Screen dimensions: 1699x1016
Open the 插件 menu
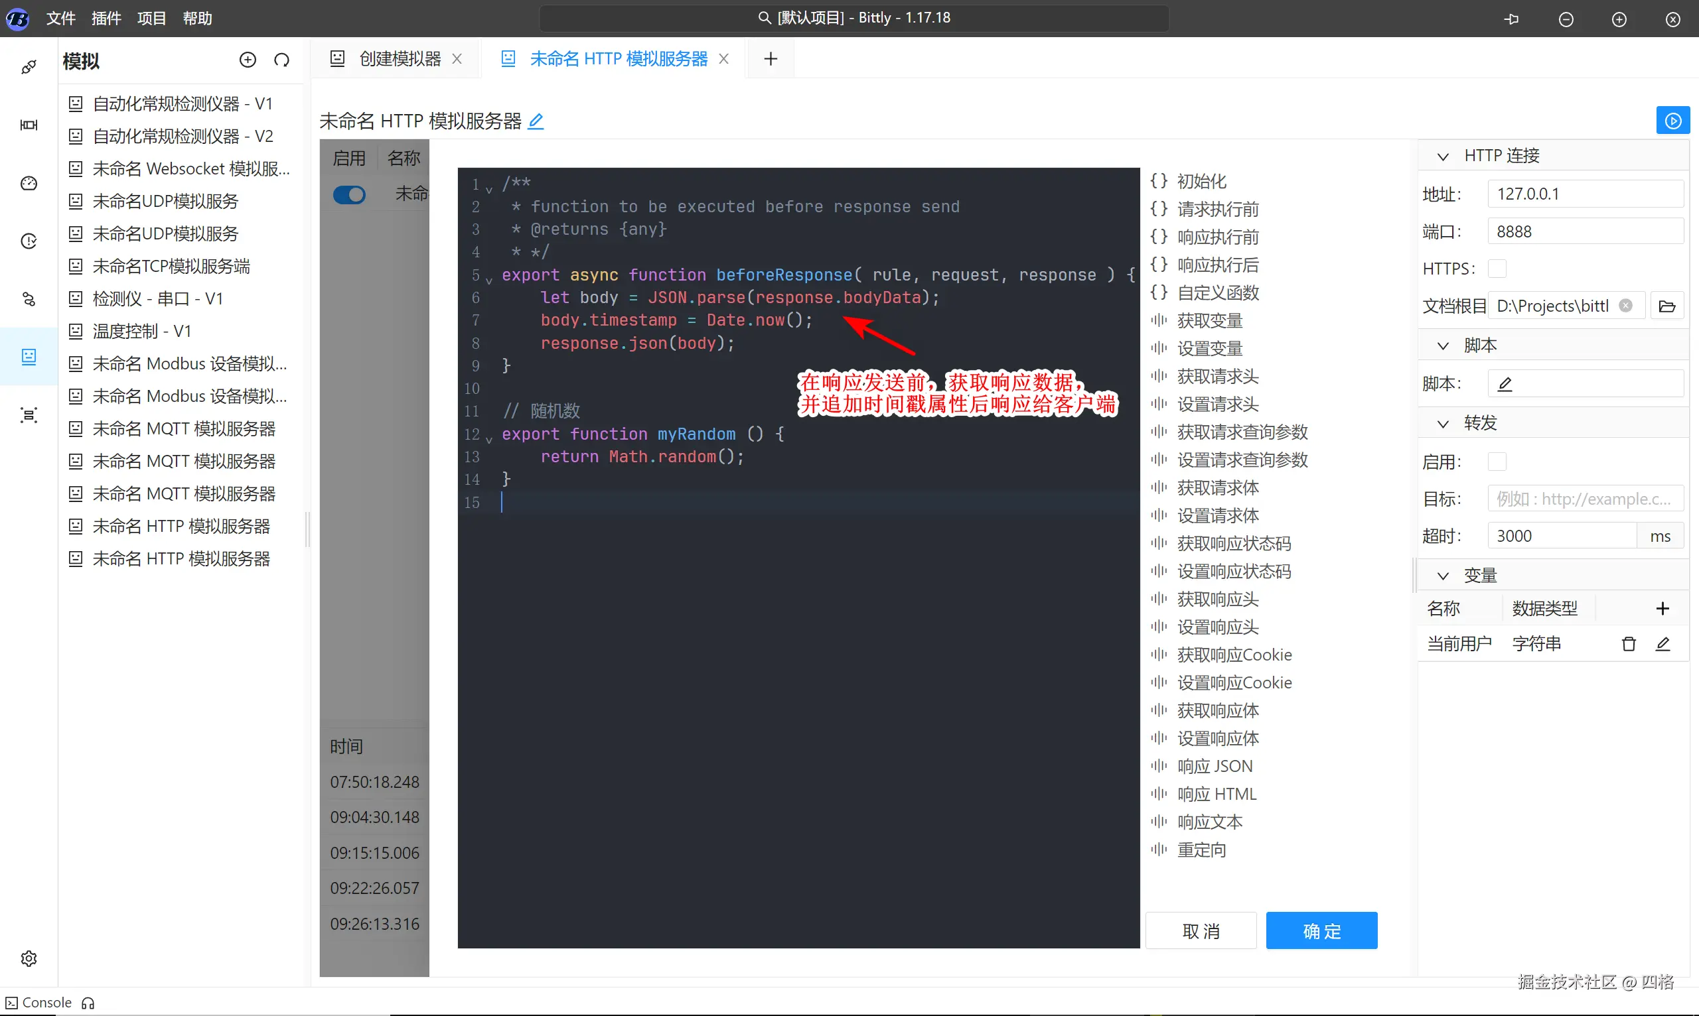[x=106, y=19]
